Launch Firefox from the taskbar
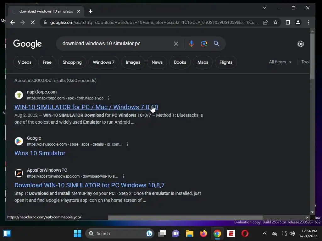The height and width of the screenshot is (241, 322). pos(203,233)
